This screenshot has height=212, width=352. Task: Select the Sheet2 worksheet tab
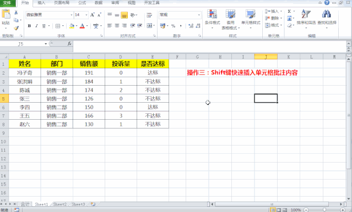pyautogui.click(x=59, y=204)
